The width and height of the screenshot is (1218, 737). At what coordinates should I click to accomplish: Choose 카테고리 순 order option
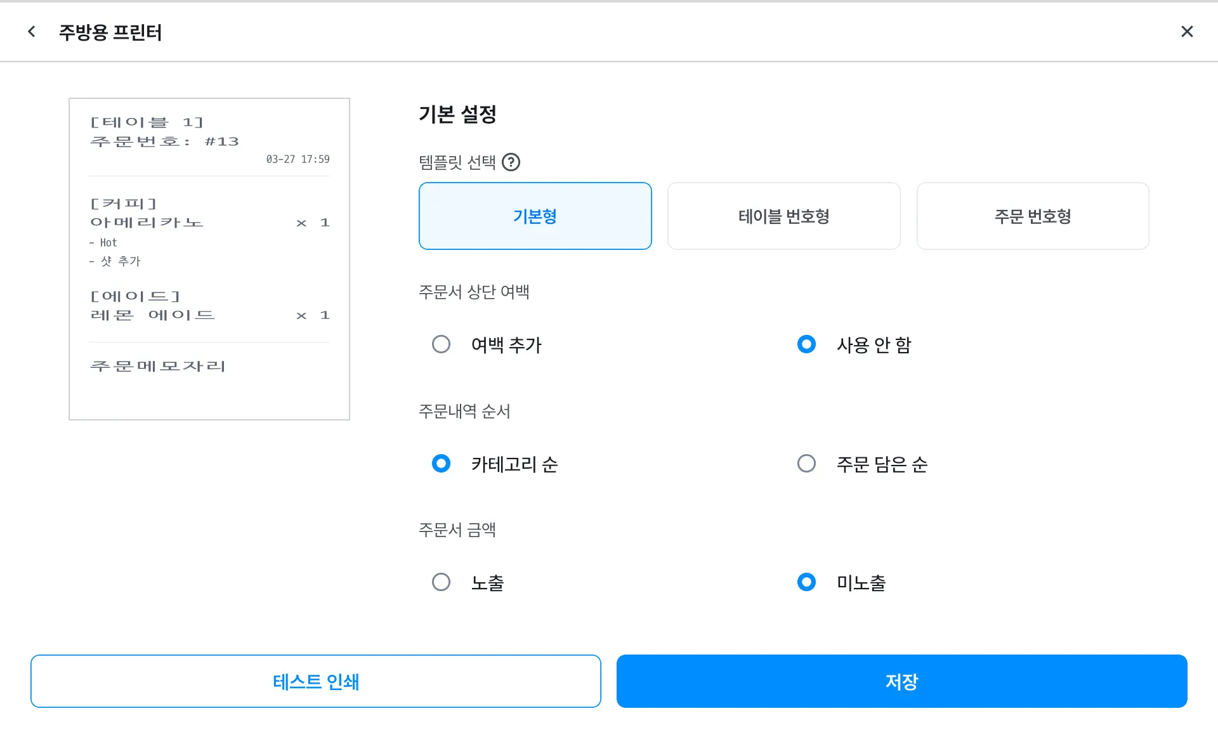(x=441, y=464)
